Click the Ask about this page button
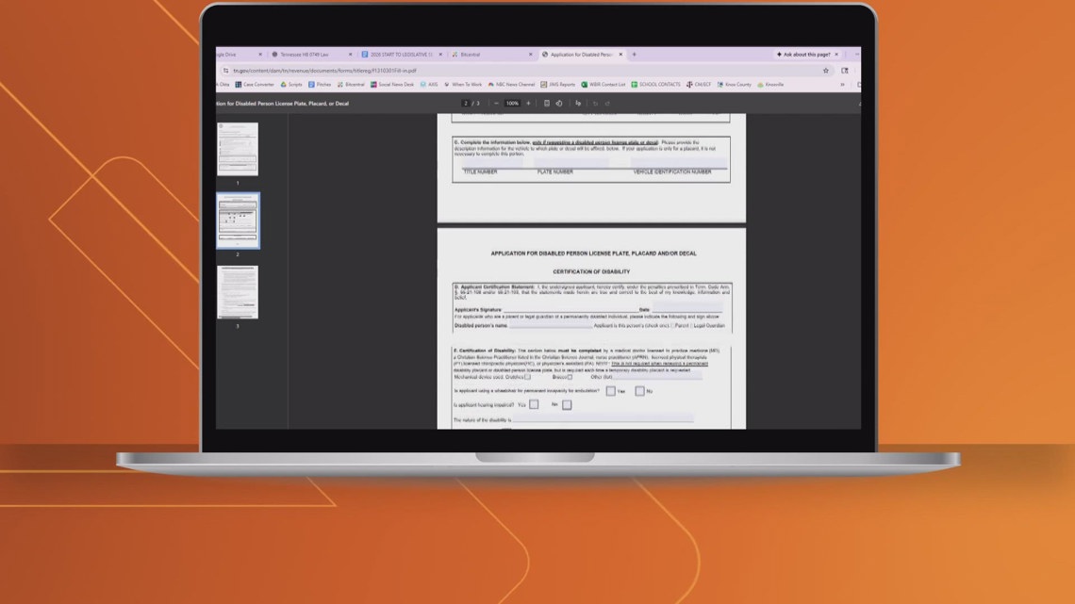Screen dimensions: 1075x604 (804, 55)
